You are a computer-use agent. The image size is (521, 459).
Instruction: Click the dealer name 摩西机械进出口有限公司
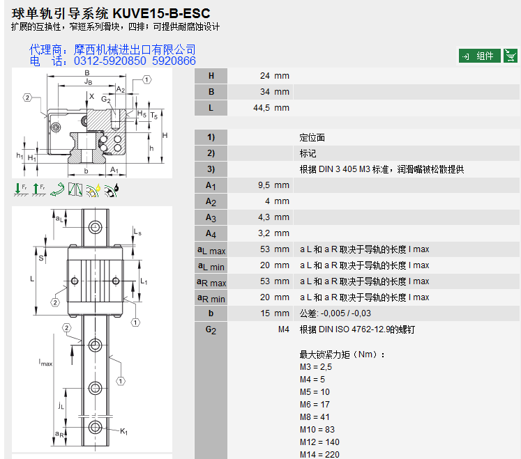[x=135, y=49]
